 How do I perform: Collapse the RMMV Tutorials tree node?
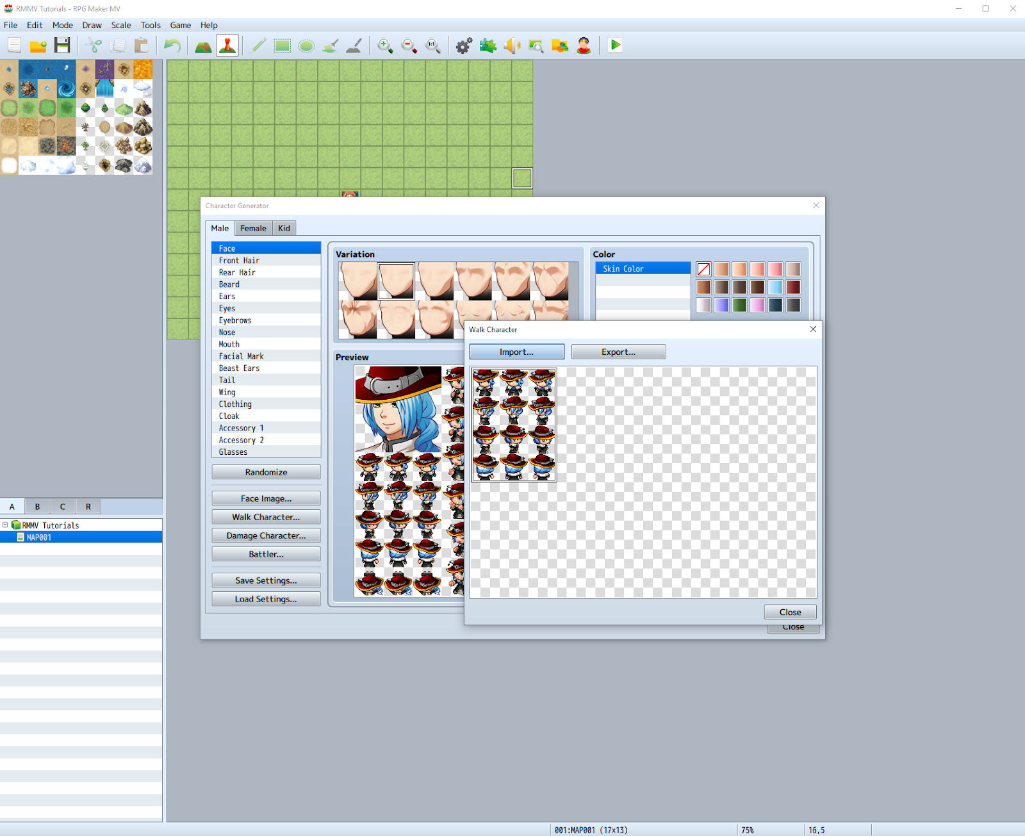(x=5, y=525)
